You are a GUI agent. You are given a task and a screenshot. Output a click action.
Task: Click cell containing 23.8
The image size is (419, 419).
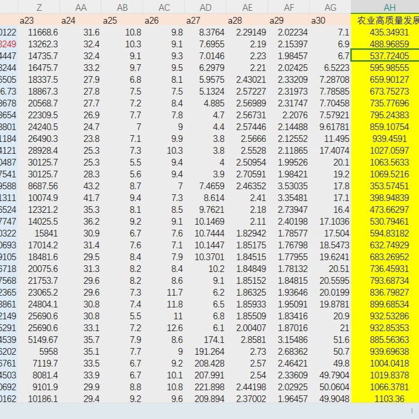coord(81,139)
